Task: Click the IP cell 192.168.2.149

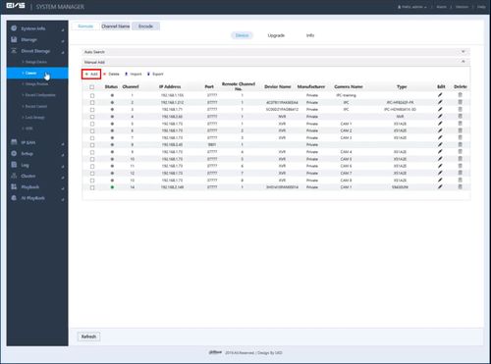Action: pyautogui.click(x=172, y=187)
